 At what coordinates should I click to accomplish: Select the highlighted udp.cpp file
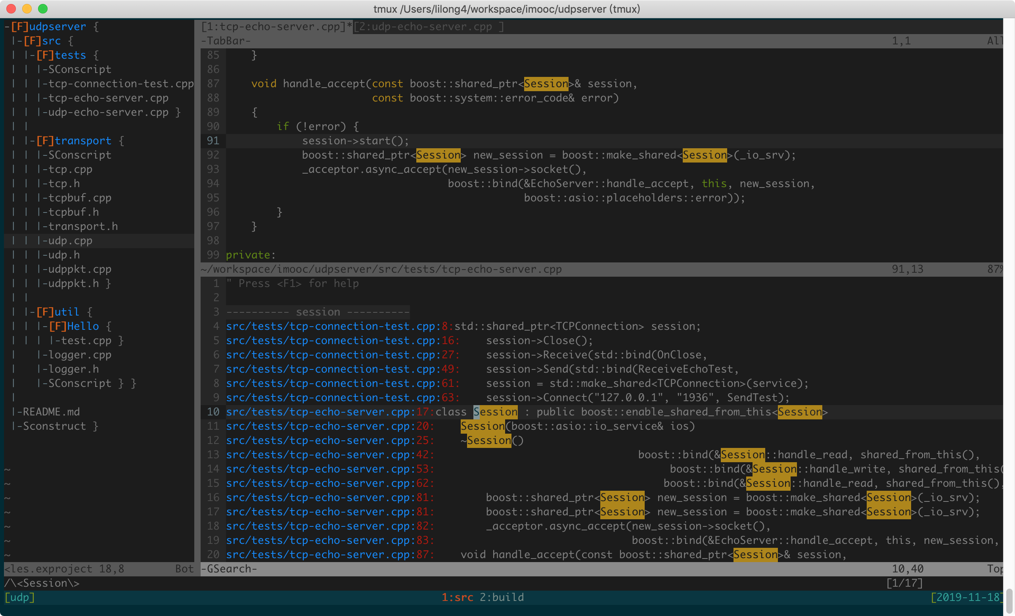[x=71, y=241]
